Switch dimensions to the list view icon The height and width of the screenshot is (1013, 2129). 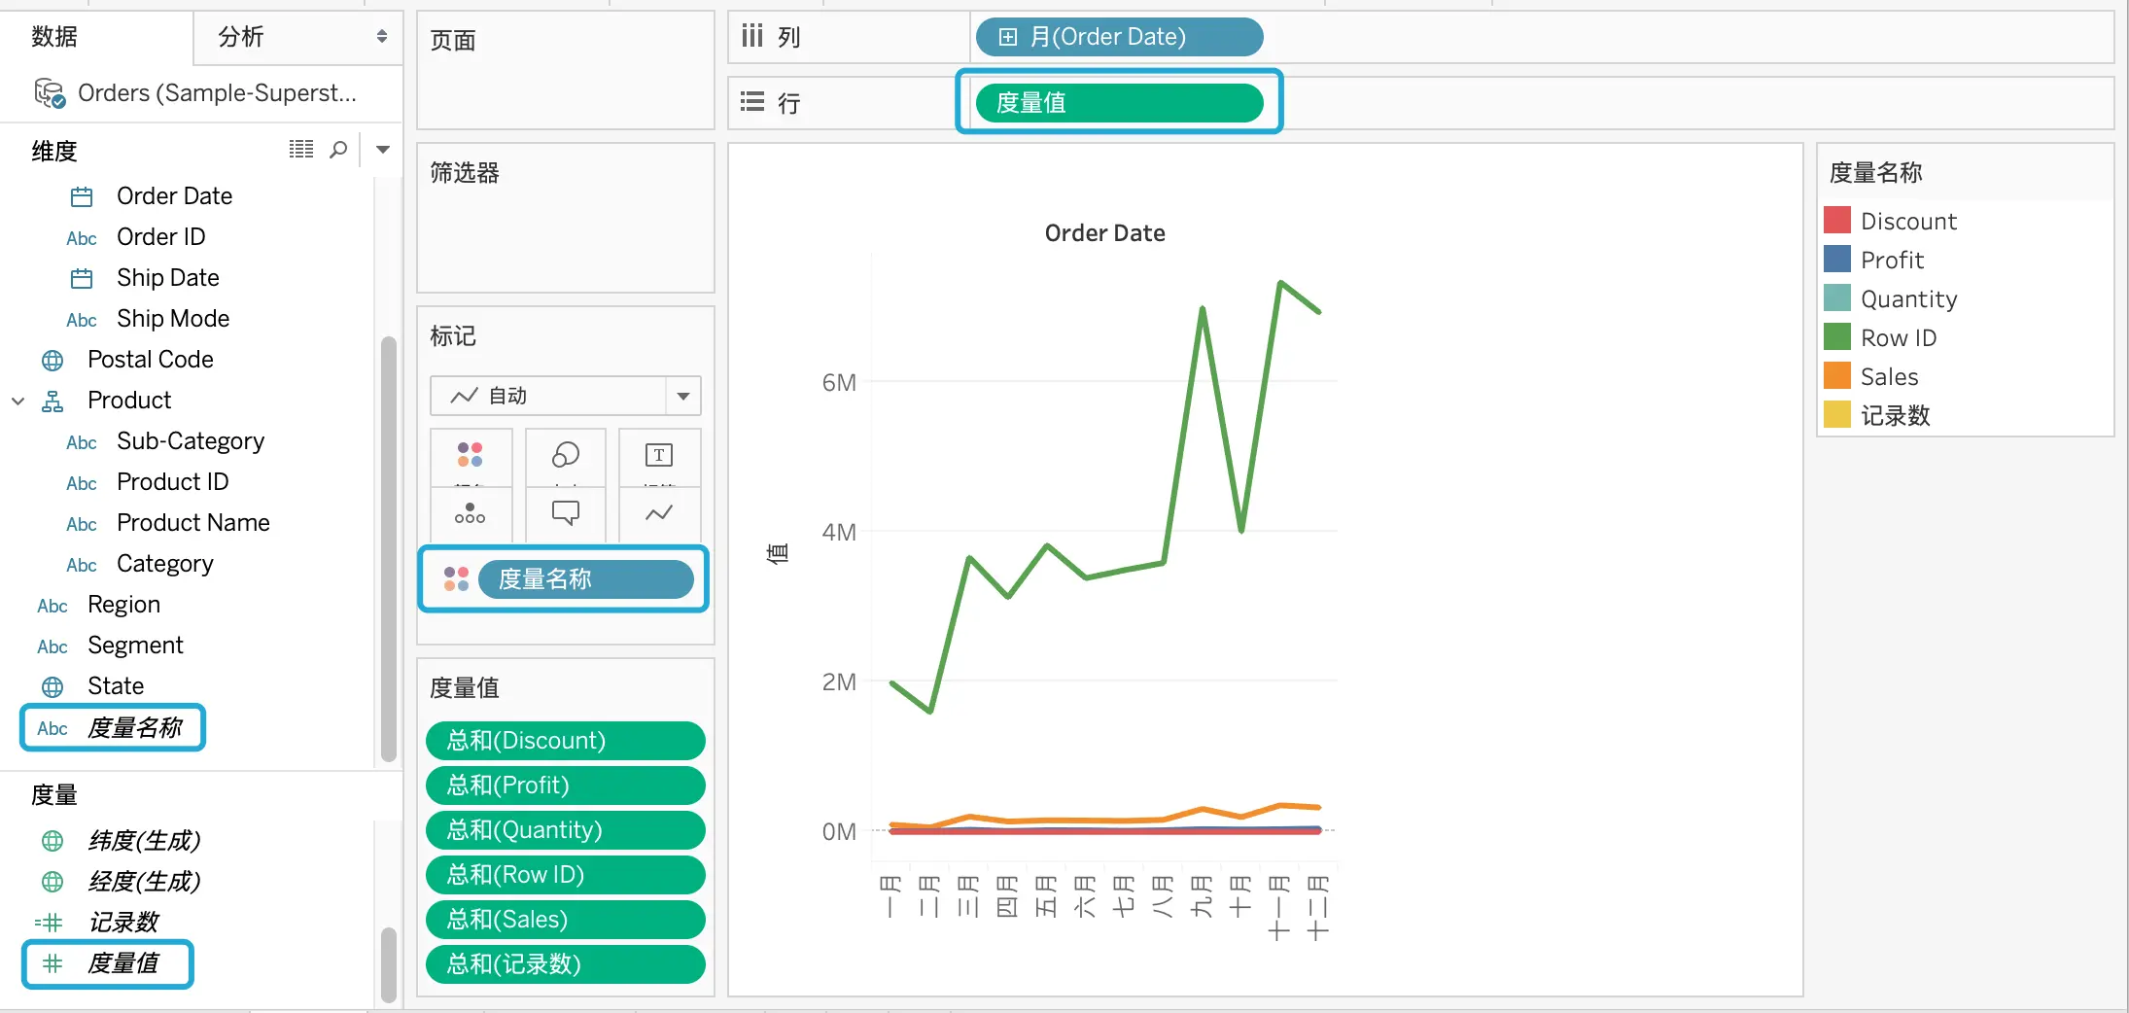point(301,150)
